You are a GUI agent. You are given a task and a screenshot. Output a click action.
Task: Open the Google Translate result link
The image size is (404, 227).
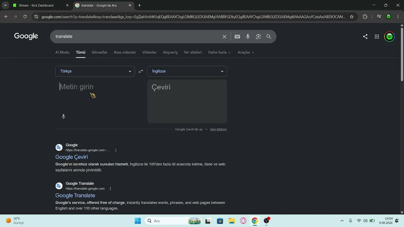[x=75, y=195]
